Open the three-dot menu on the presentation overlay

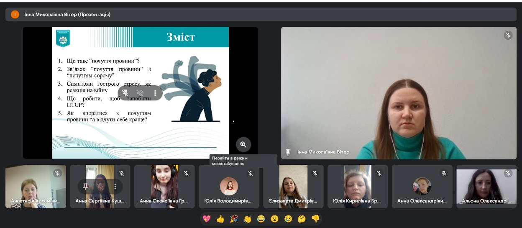click(155, 93)
